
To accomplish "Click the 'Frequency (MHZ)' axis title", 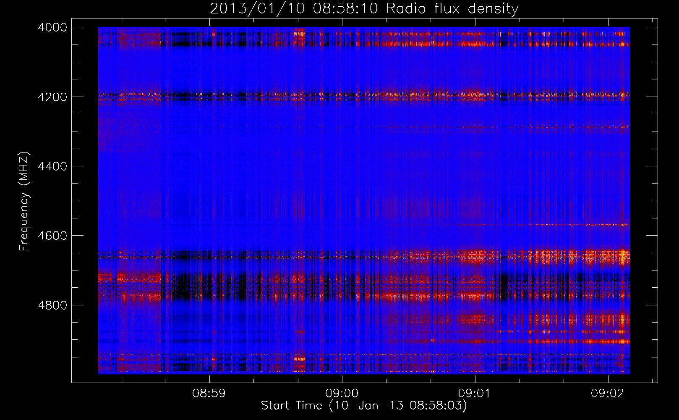I will pos(24,202).
